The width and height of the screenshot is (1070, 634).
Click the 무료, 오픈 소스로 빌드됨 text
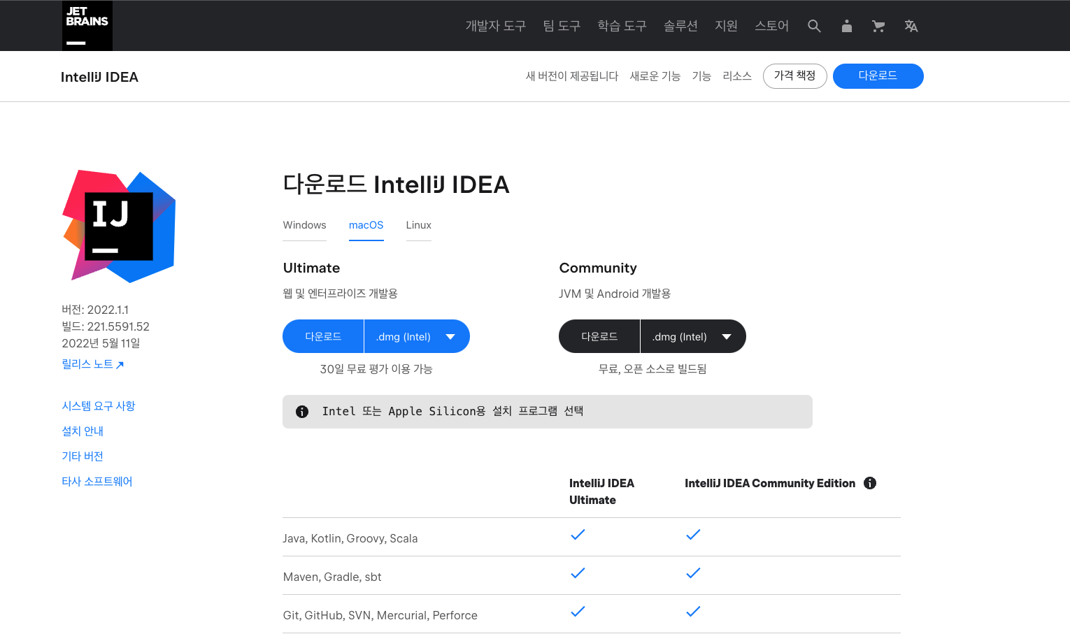[652, 369]
